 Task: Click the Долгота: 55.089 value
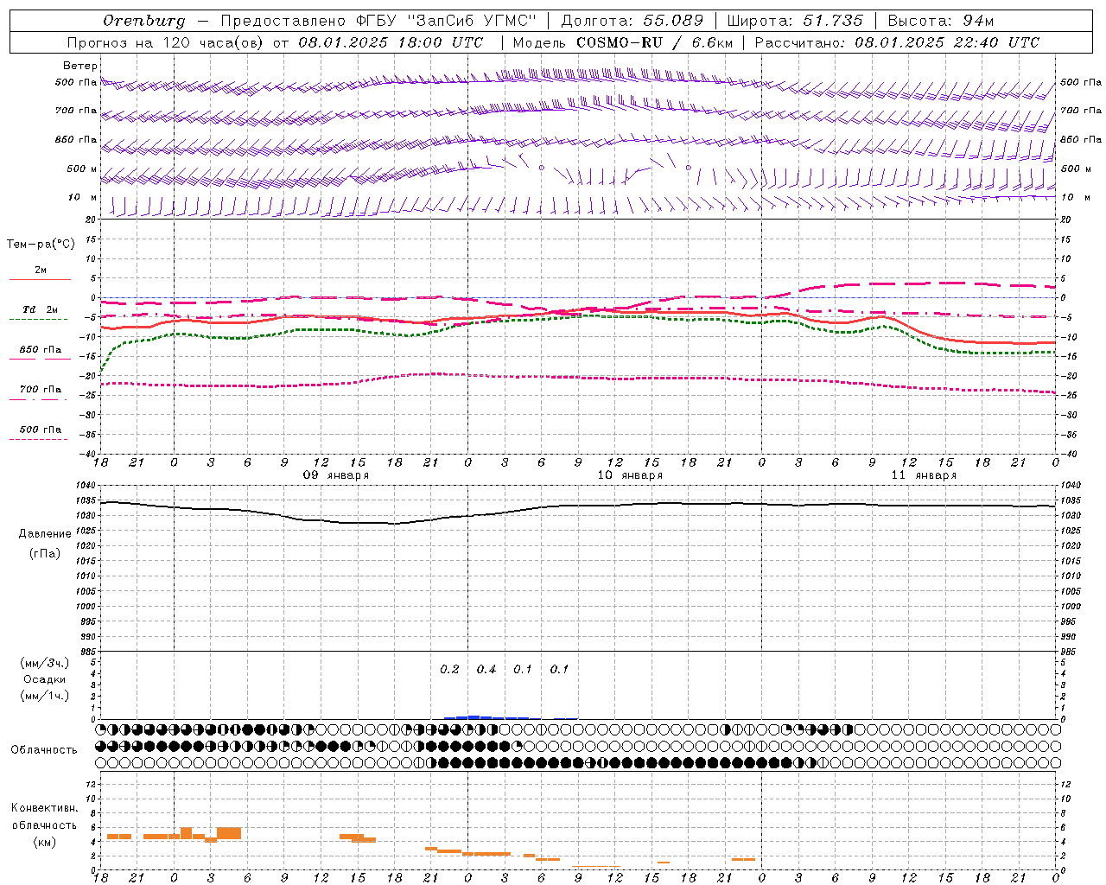(x=632, y=20)
